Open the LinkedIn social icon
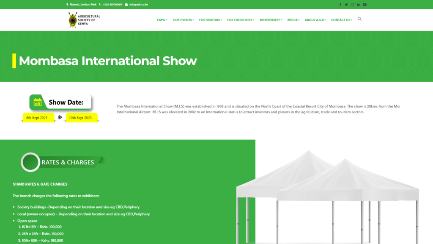 tap(359, 4)
